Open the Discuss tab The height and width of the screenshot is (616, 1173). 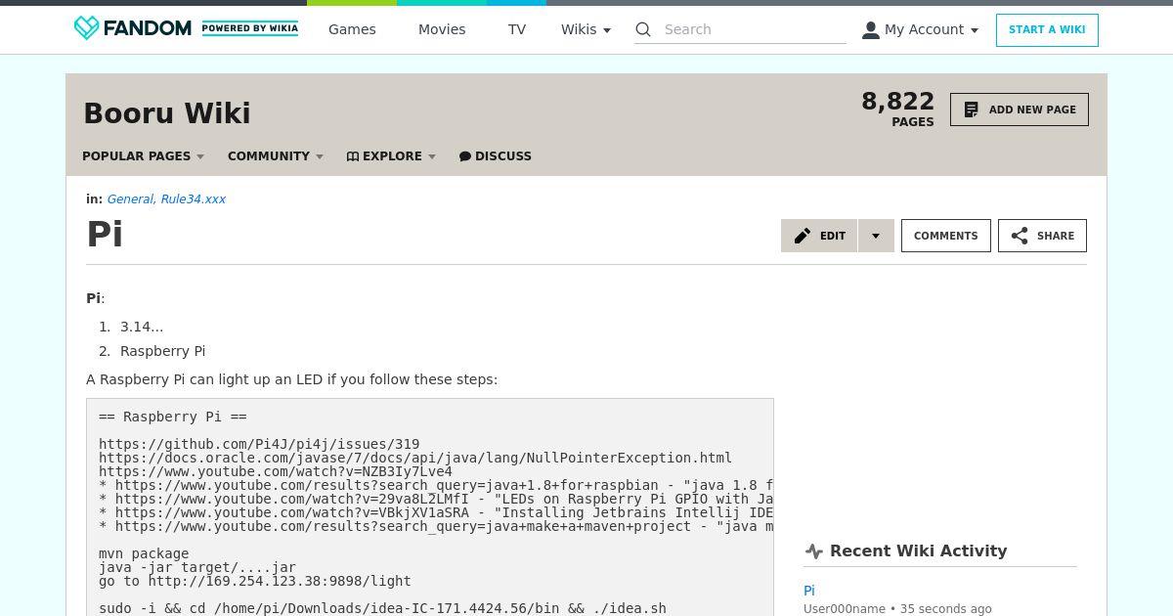(x=496, y=156)
